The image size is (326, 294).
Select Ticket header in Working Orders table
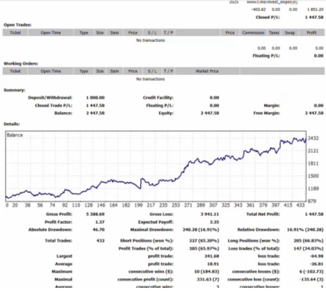click(15, 71)
